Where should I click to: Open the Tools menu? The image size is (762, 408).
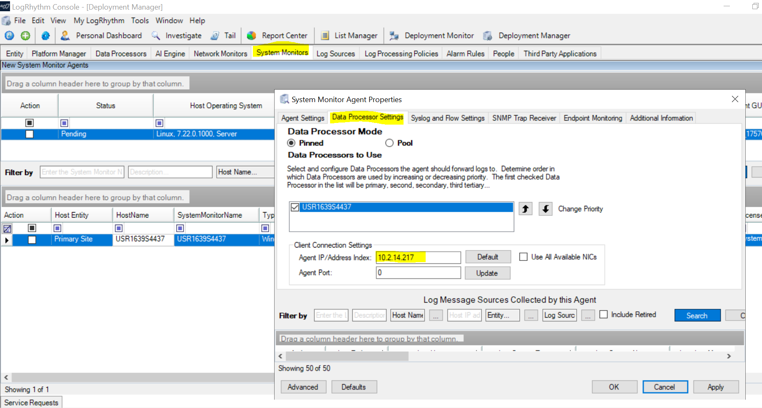click(x=140, y=20)
